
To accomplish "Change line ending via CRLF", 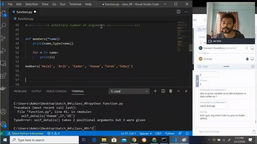I will pos(158,133).
